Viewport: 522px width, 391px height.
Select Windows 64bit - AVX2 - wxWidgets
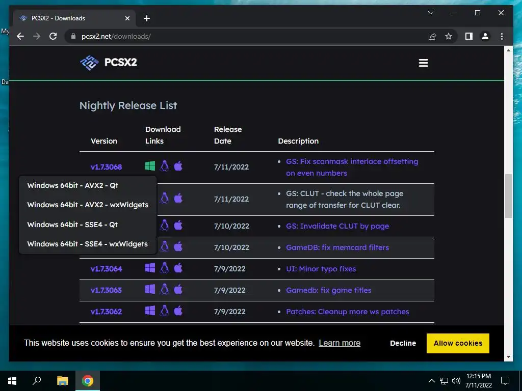[x=88, y=205]
